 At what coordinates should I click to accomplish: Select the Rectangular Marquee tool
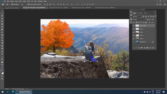[x=2, y=13]
